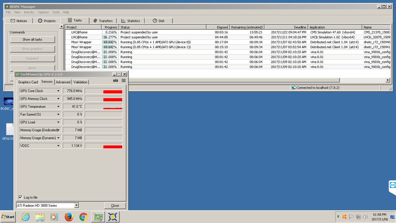Viewport: 396px width, 223px height.
Task: Click the tasks list horizontal scrollbar right arrow
Action: [387, 80]
